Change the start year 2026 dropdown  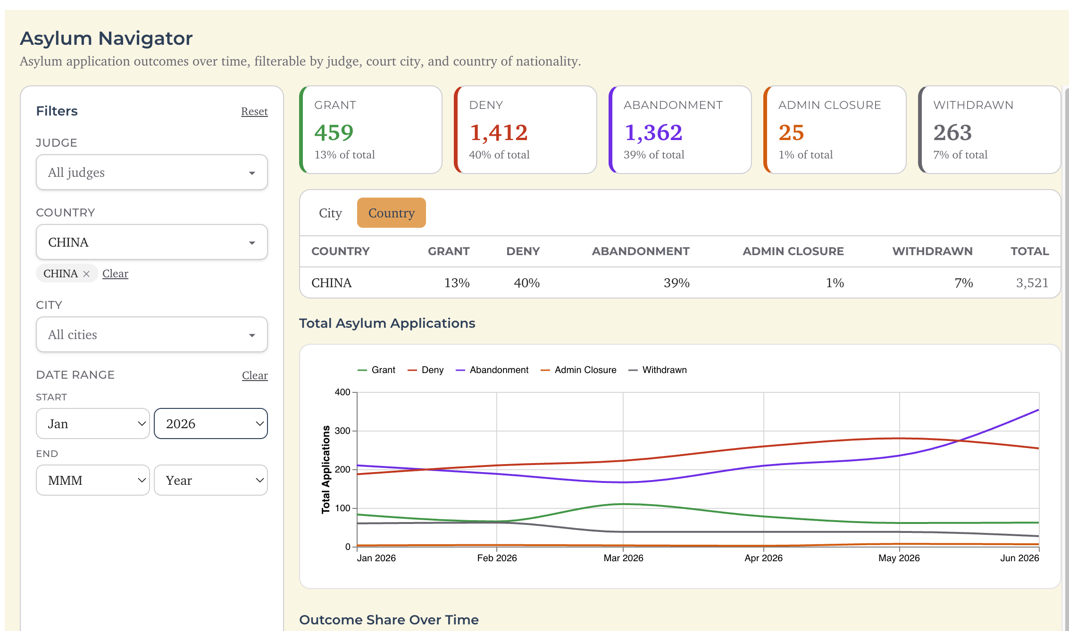(x=211, y=423)
